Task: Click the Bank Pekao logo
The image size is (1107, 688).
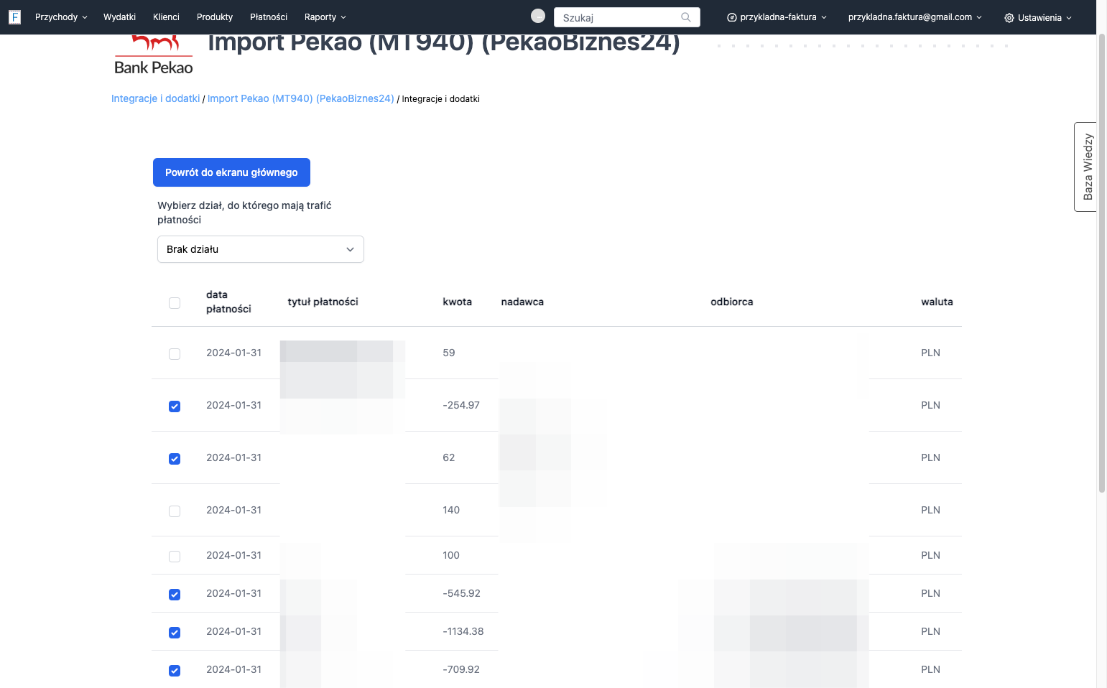Action: point(154,55)
